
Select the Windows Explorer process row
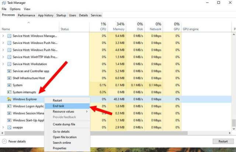[x=116, y=99]
